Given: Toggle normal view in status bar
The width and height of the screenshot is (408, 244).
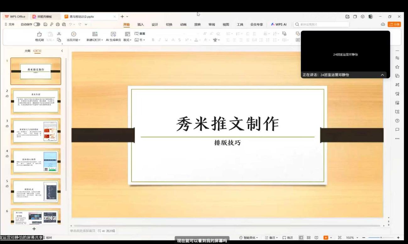Looking at the screenshot, I should 301,238.
